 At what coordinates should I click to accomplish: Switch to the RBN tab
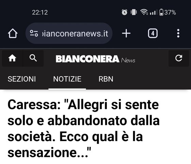pyautogui.click(x=106, y=79)
